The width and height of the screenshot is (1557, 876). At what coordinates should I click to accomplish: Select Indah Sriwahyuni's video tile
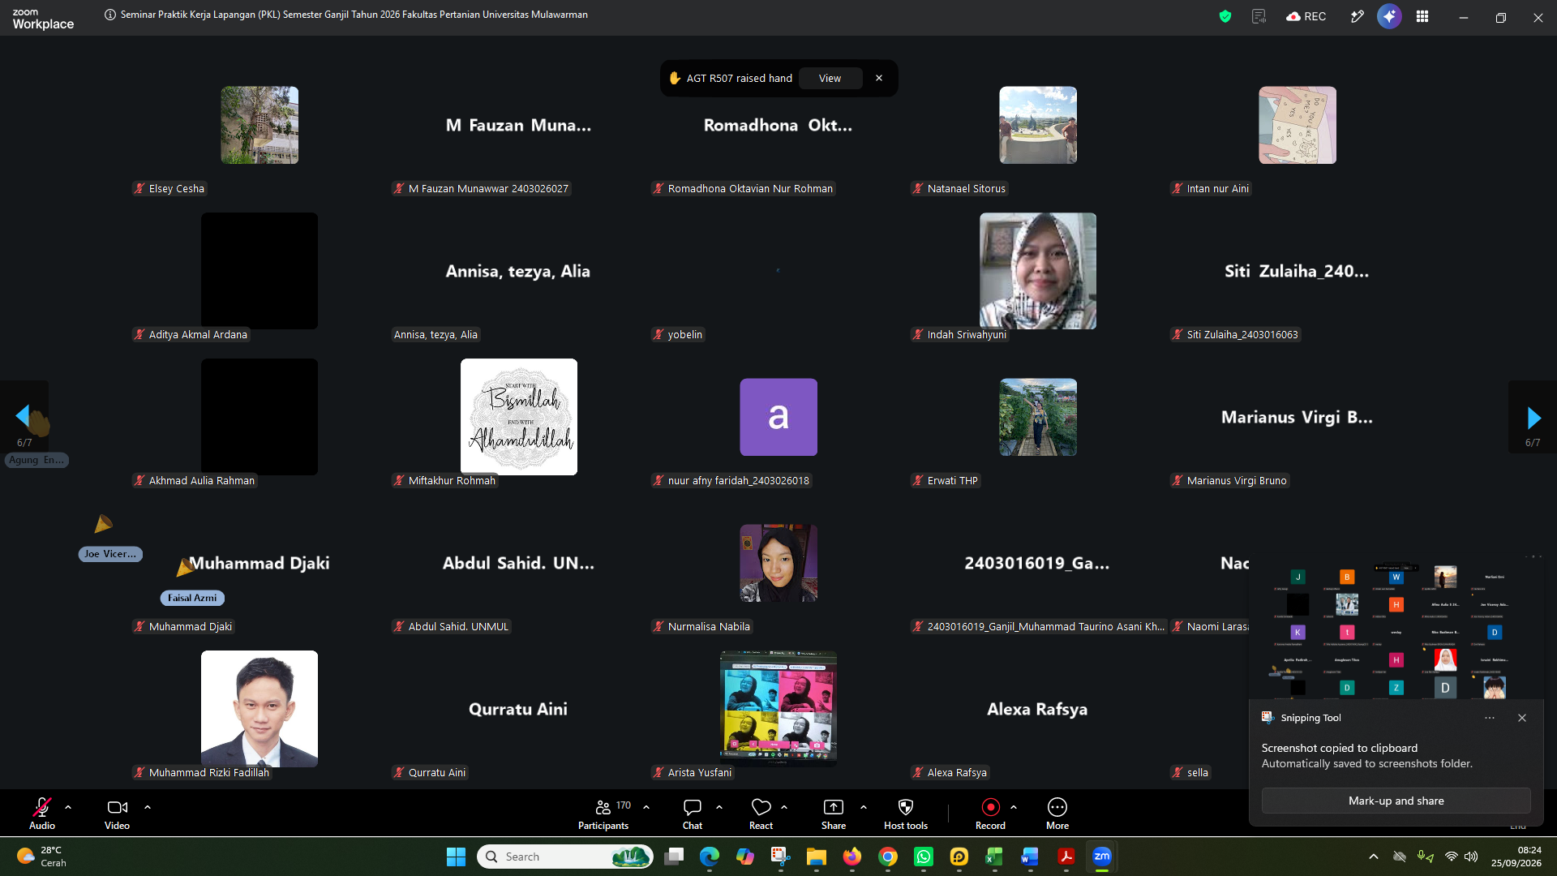tap(1038, 271)
